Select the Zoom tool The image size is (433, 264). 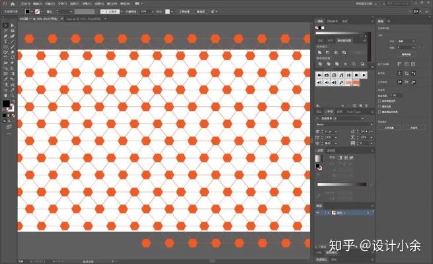13,95
